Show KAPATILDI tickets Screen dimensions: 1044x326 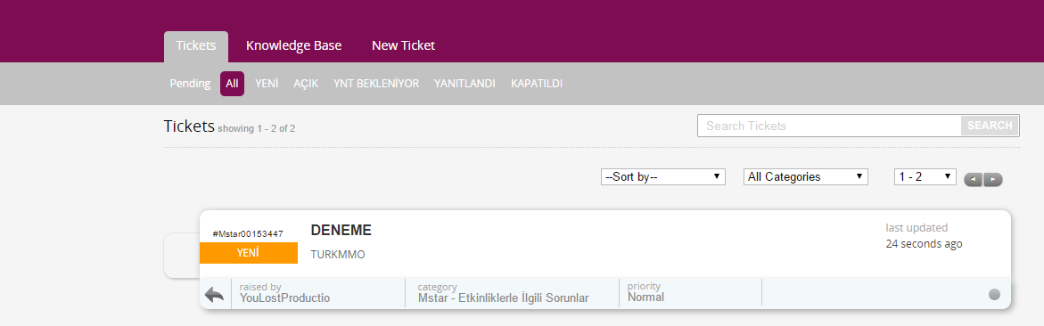tap(537, 84)
